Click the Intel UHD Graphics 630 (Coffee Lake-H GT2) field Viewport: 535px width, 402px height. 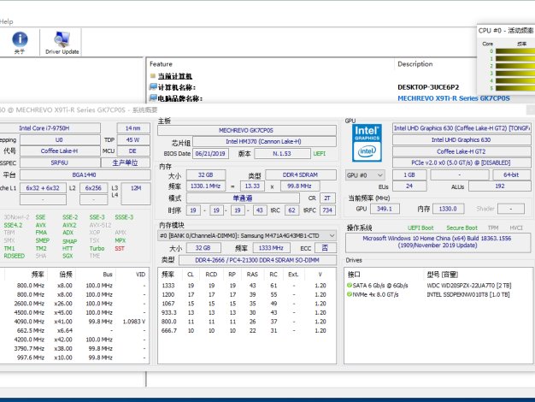click(x=462, y=128)
